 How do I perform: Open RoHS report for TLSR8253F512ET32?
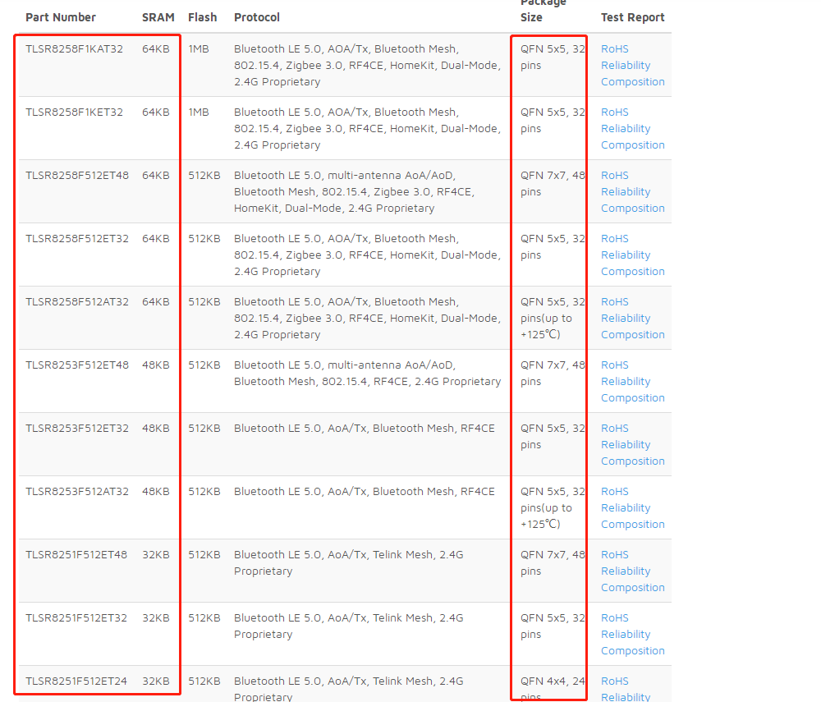[x=614, y=429]
